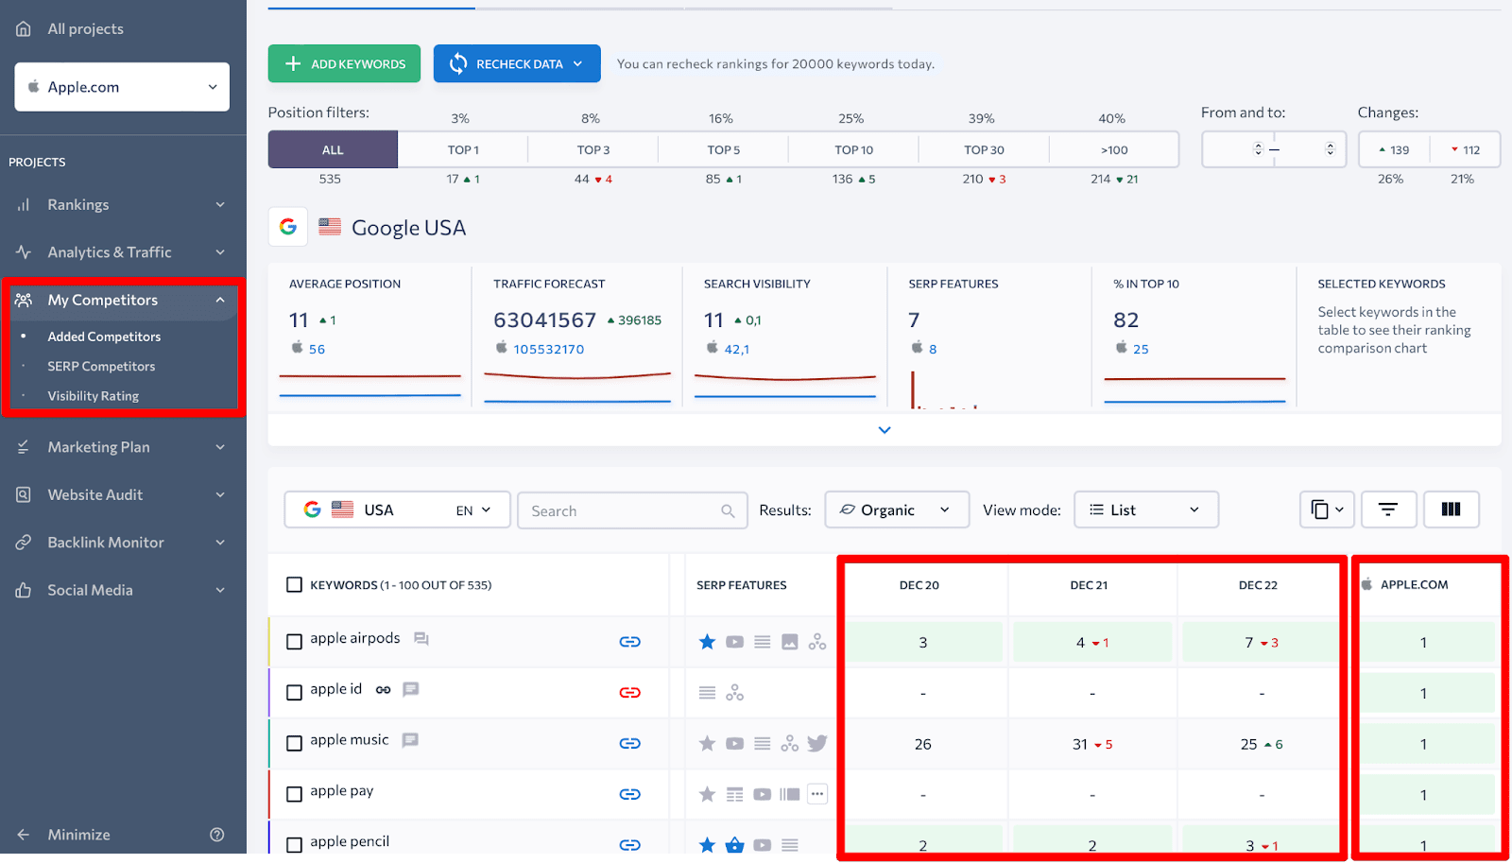
Task: Click the Analytics & Traffic pulse icon
Action: (24, 252)
